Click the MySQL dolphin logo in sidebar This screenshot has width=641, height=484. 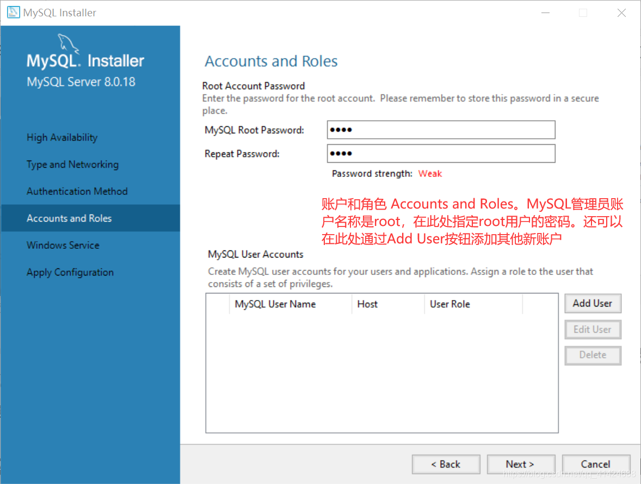pos(68,44)
